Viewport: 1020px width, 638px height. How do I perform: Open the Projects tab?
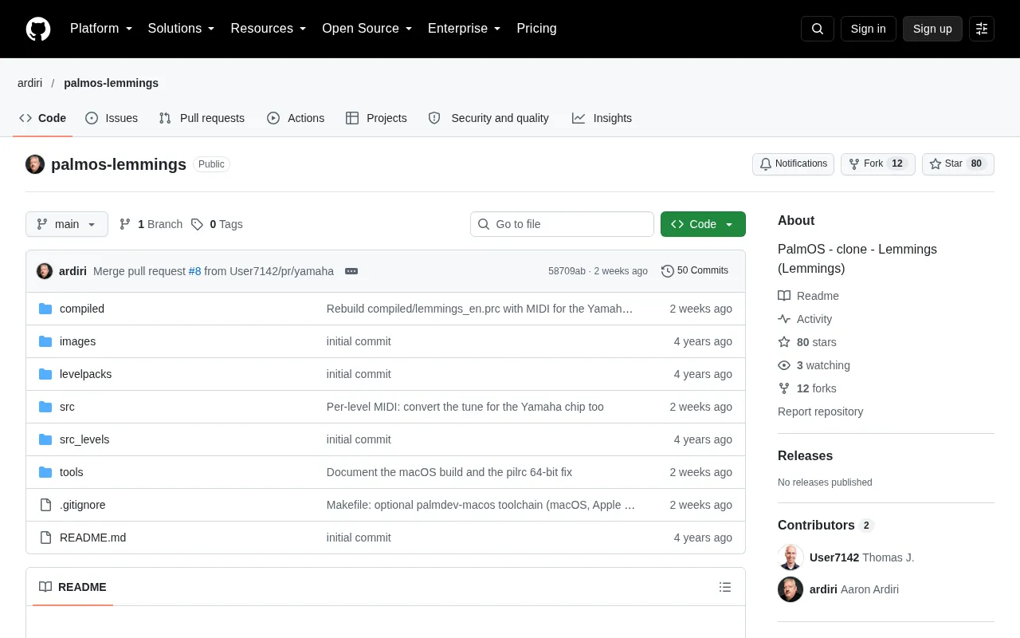click(x=376, y=118)
